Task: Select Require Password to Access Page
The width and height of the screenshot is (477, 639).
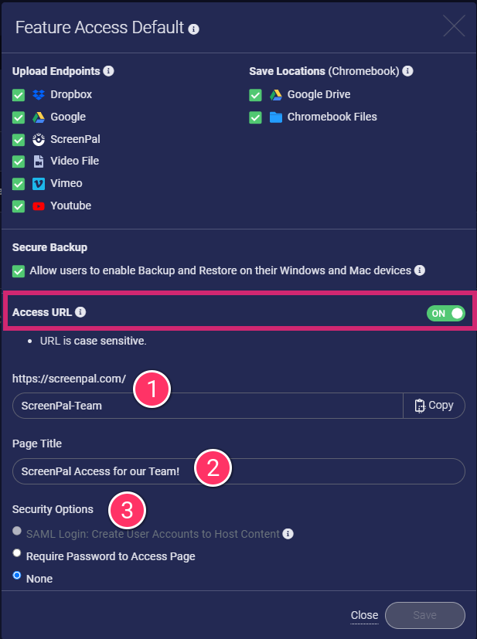Action: [x=17, y=553]
